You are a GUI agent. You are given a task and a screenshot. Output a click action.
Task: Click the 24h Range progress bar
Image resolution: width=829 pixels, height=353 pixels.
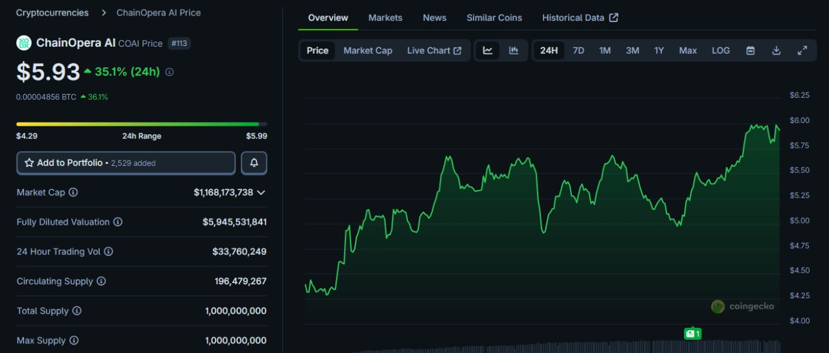click(141, 124)
